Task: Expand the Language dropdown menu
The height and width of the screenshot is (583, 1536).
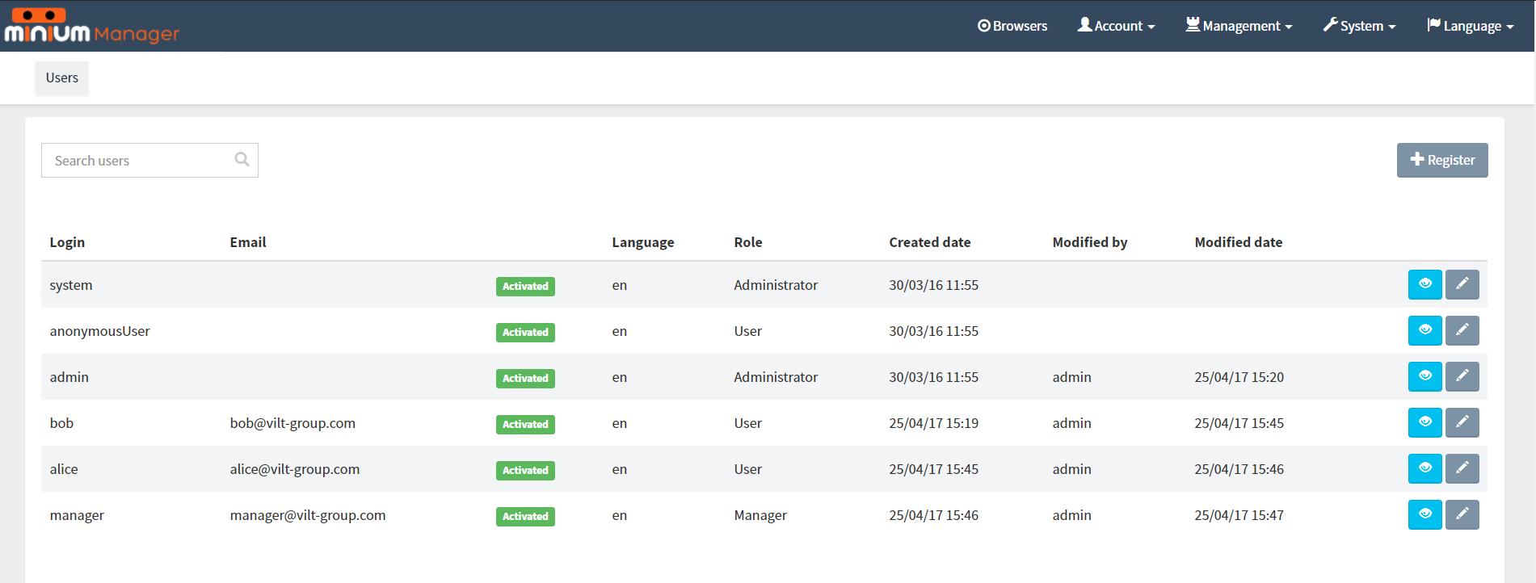Action: pyautogui.click(x=1470, y=26)
